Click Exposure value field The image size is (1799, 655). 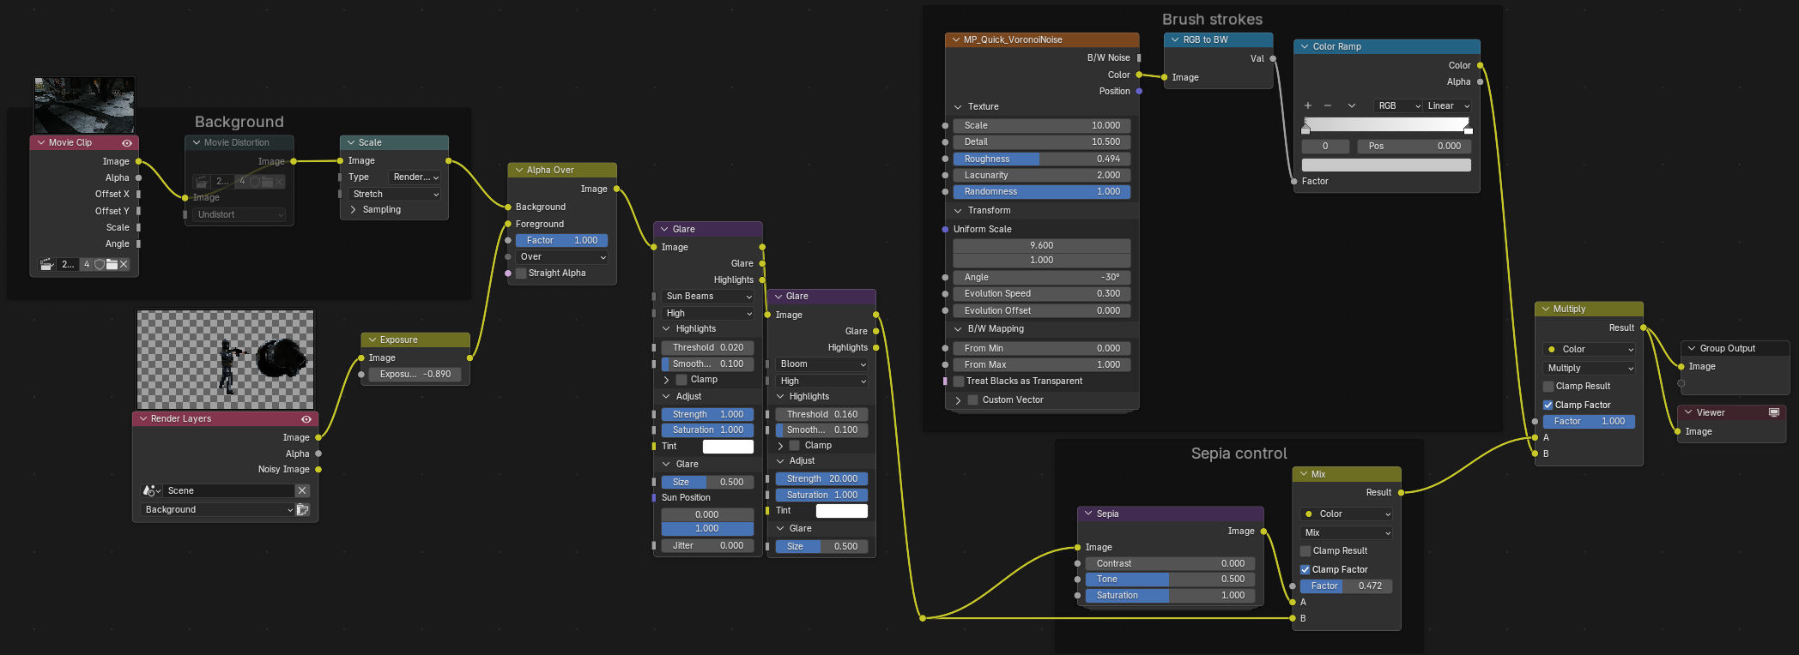(415, 374)
